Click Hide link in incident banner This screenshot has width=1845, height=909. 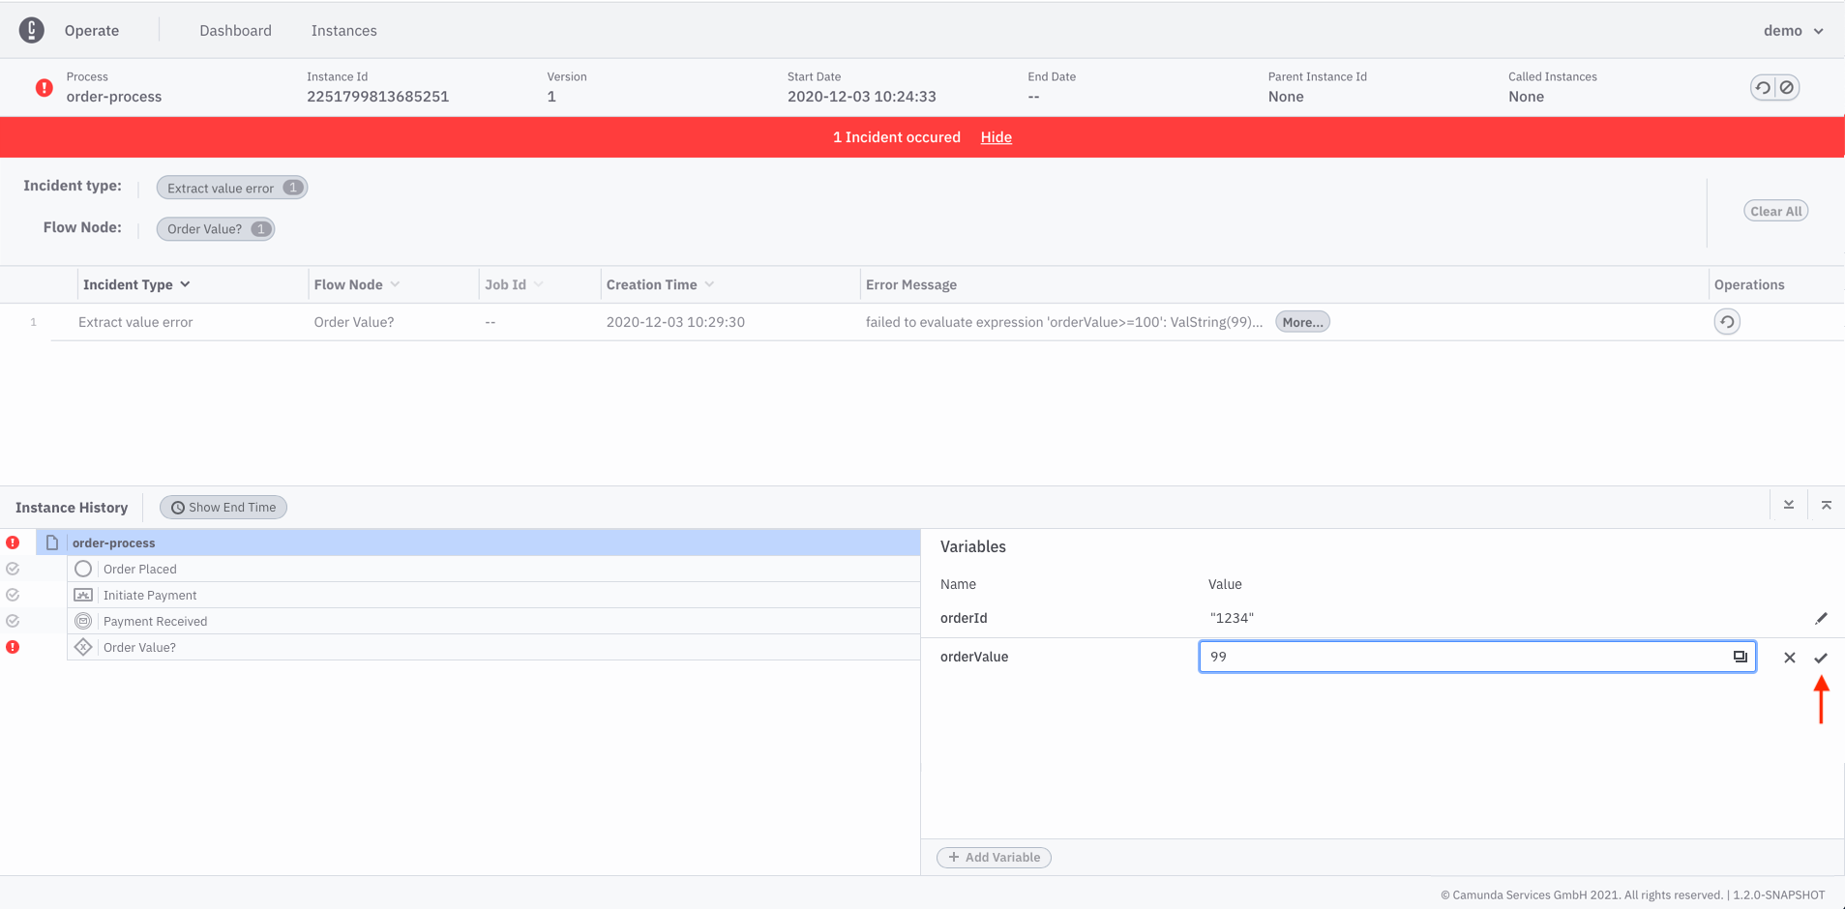[x=996, y=137]
